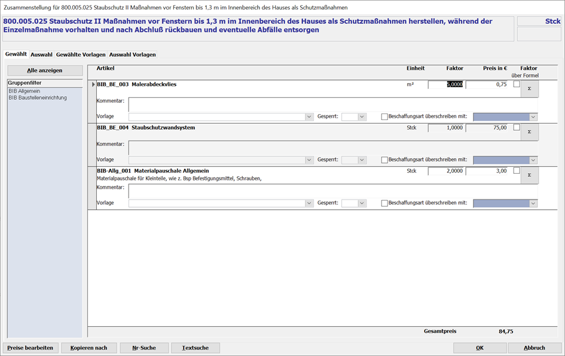Click the Kommentar field for Materialpauschale Allgemein
The width and height of the screenshot is (565, 356).
pyautogui.click(x=332, y=191)
